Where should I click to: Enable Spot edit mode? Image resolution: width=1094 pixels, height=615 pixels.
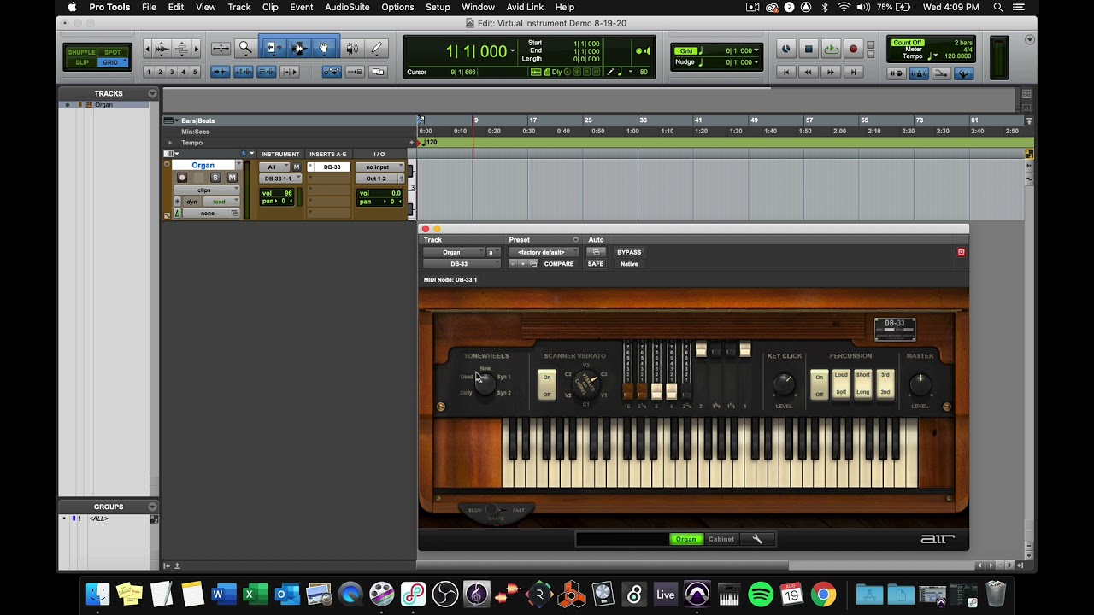[x=112, y=52]
